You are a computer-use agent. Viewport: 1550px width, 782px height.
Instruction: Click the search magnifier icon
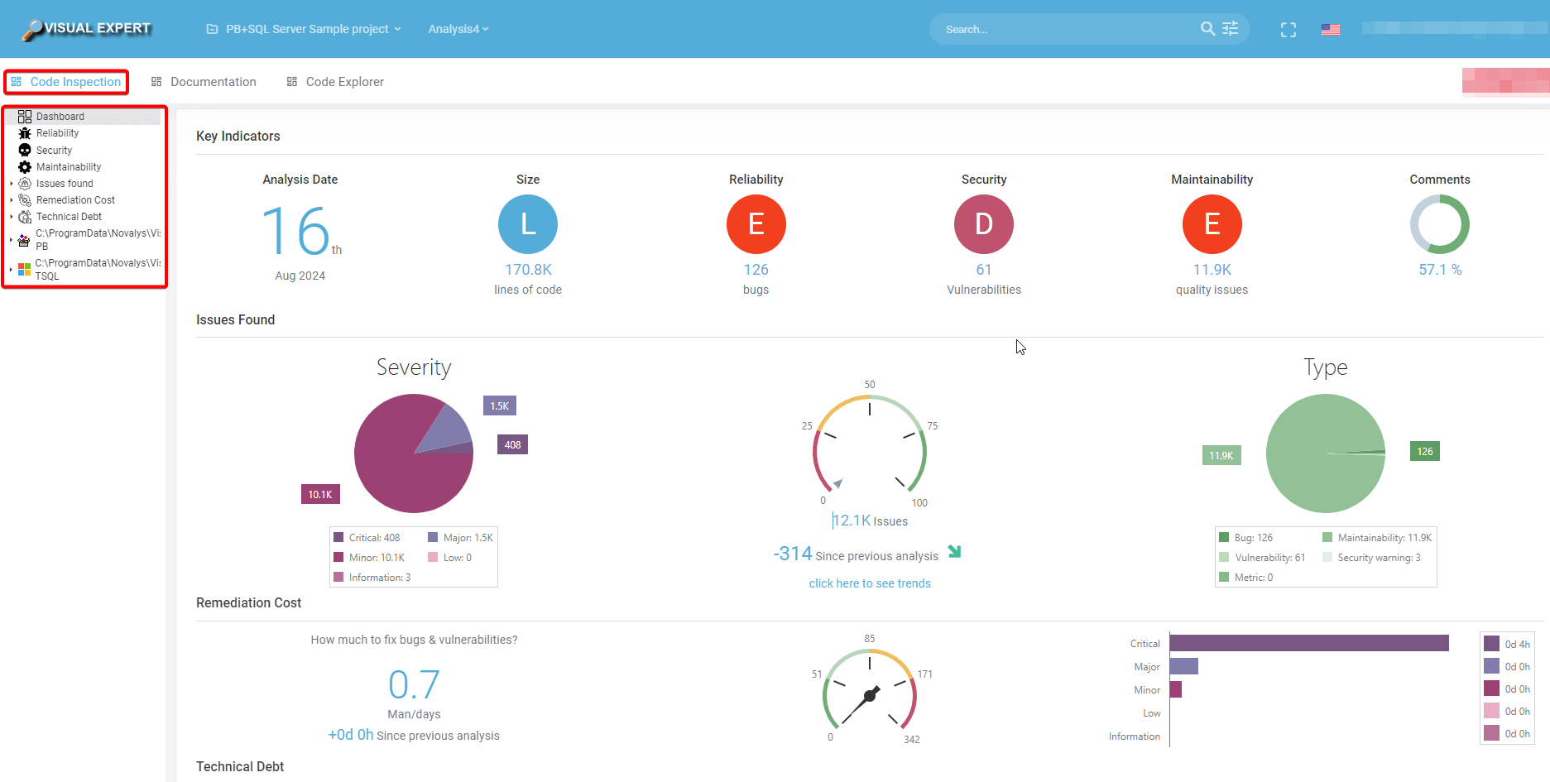tap(1207, 29)
